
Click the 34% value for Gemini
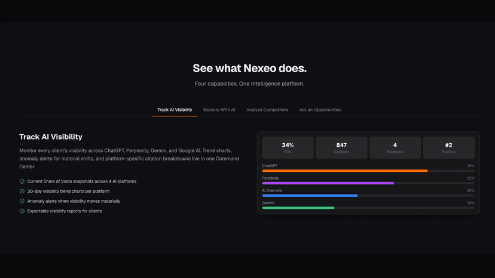pyautogui.click(x=470, y=203)
